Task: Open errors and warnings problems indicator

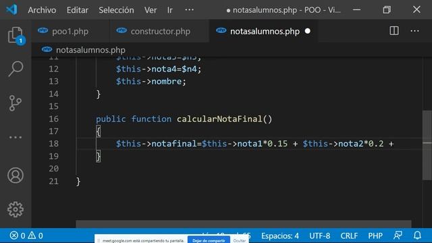Action: [26, 236]
